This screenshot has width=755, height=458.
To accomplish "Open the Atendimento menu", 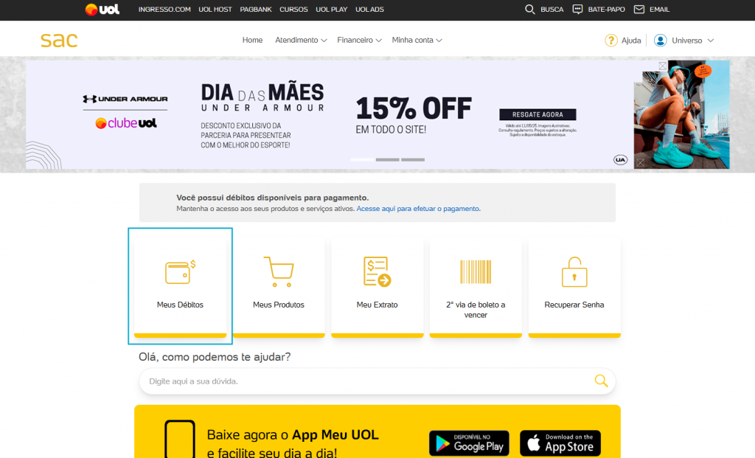I will pos(296,40).
